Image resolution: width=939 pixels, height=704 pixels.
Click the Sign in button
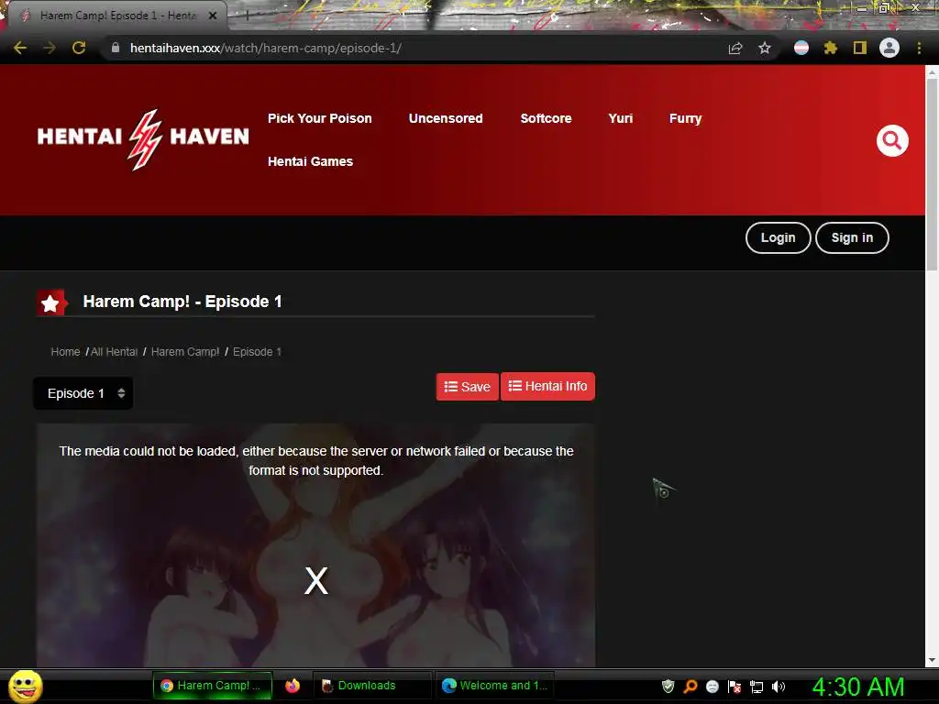pos(852,237)
